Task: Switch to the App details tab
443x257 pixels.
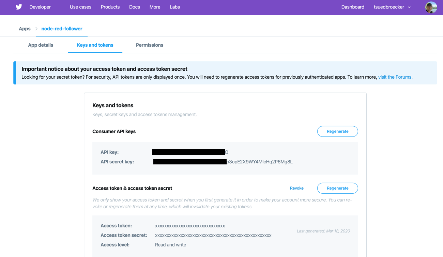Action: (x=41, y=45)
